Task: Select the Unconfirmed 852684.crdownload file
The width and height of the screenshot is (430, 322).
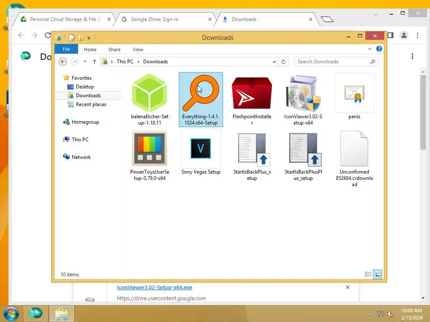Action: click(x=354, y=148)
